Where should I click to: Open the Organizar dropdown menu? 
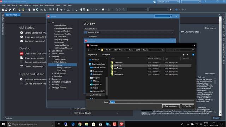[93, 55]
